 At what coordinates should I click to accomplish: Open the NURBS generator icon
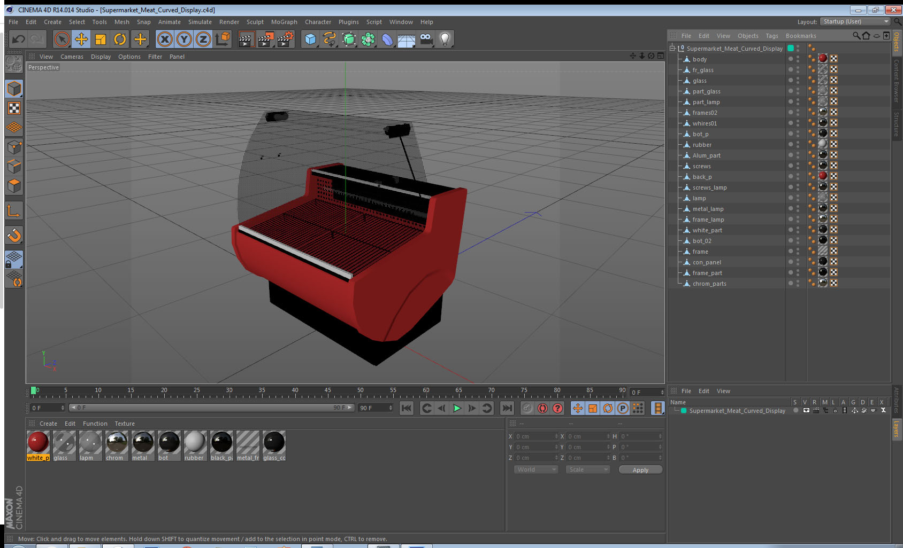tap(349, 39)
